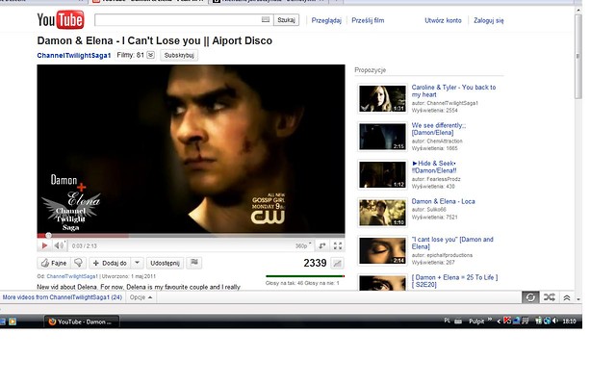Expand the Filmy: 81 video list arrow
The height and width of the screenshot is (385, 616).
tap(150, 55)
